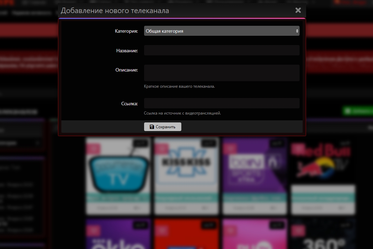373x249 pixels.
Task: Open the Категория dropdown list
Action: click(221, 31)
